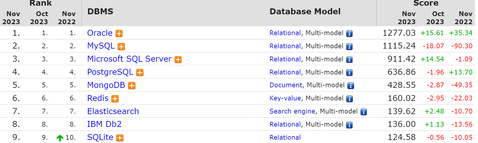Click the info icon in IBM Db2 row
This screenshot has width=478, height=143.
tap(349, 125)
